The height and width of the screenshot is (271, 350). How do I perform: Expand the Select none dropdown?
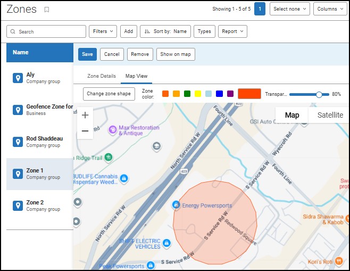(290, 9)
